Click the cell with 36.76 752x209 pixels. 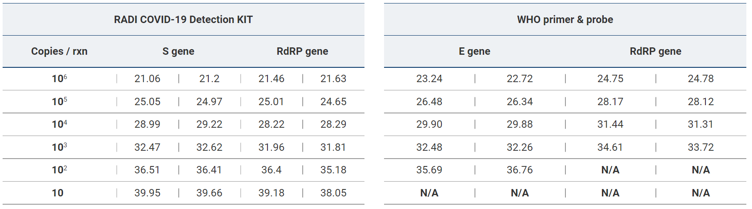(x=520, y=170)
